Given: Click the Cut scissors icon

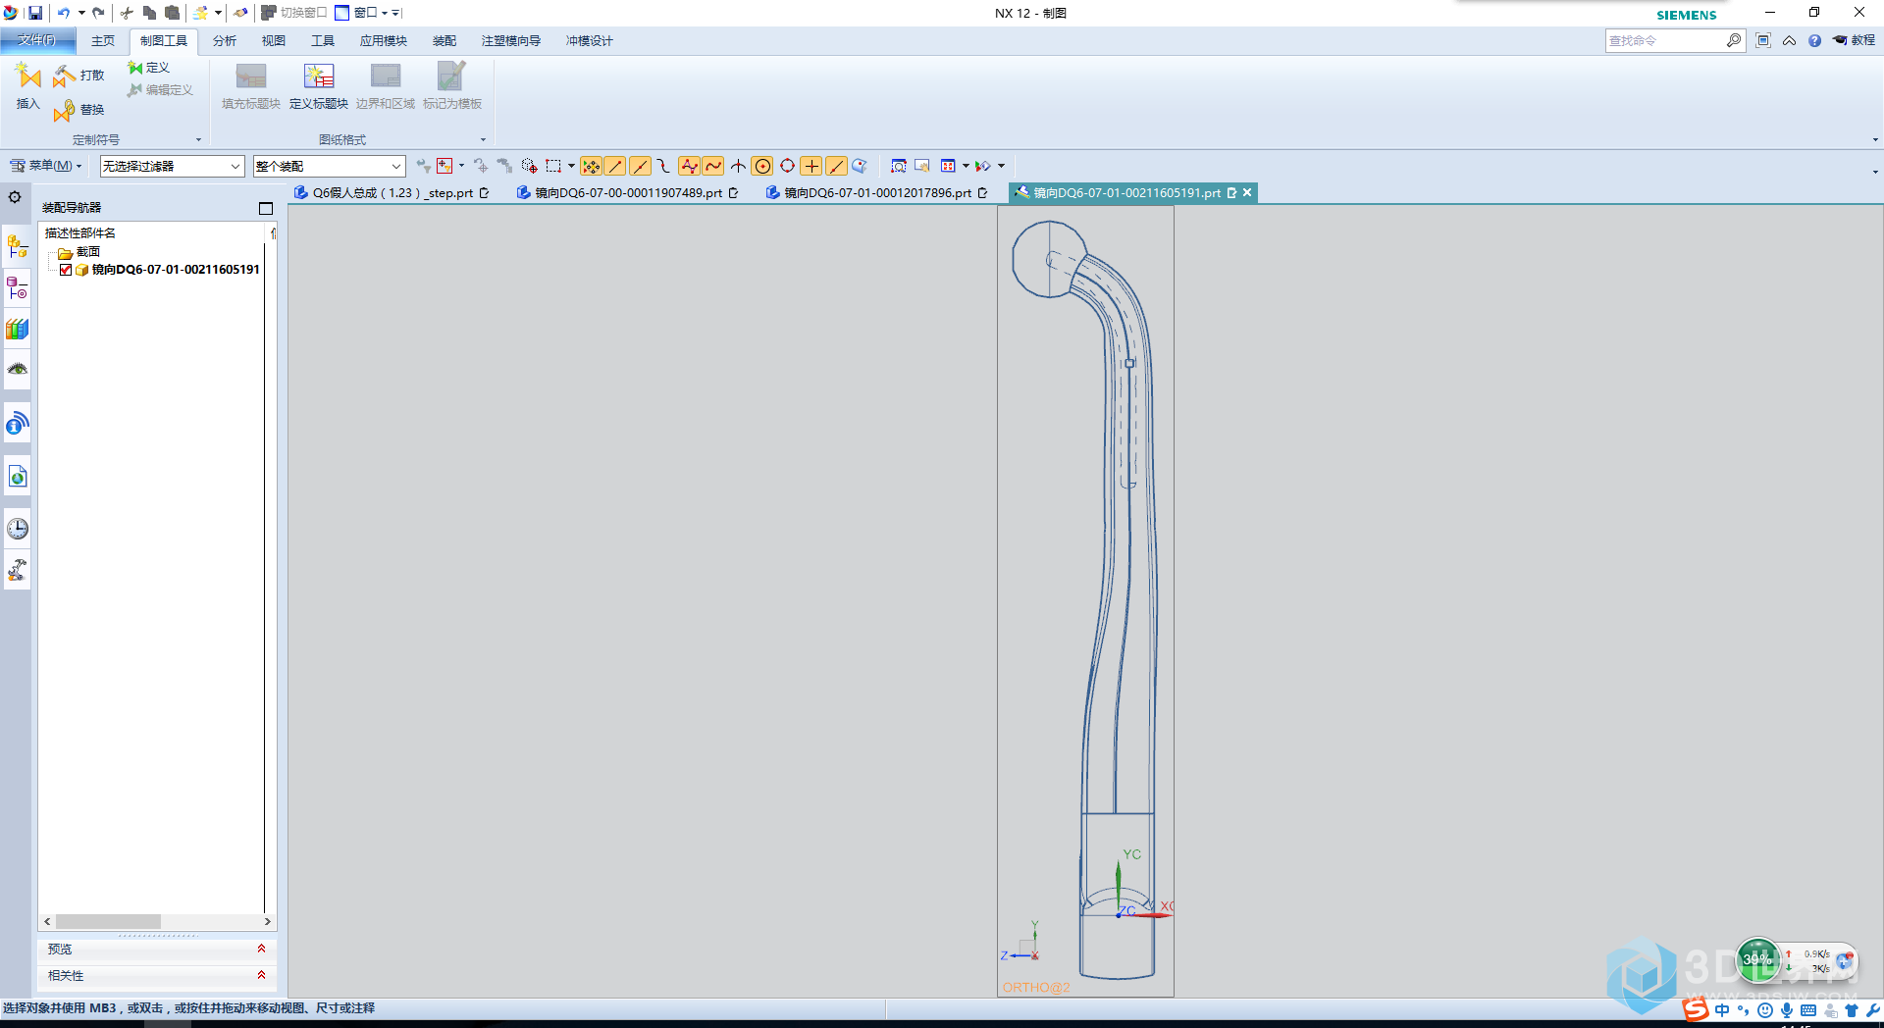Looking at the screenshot, I should tap(128, 13).
